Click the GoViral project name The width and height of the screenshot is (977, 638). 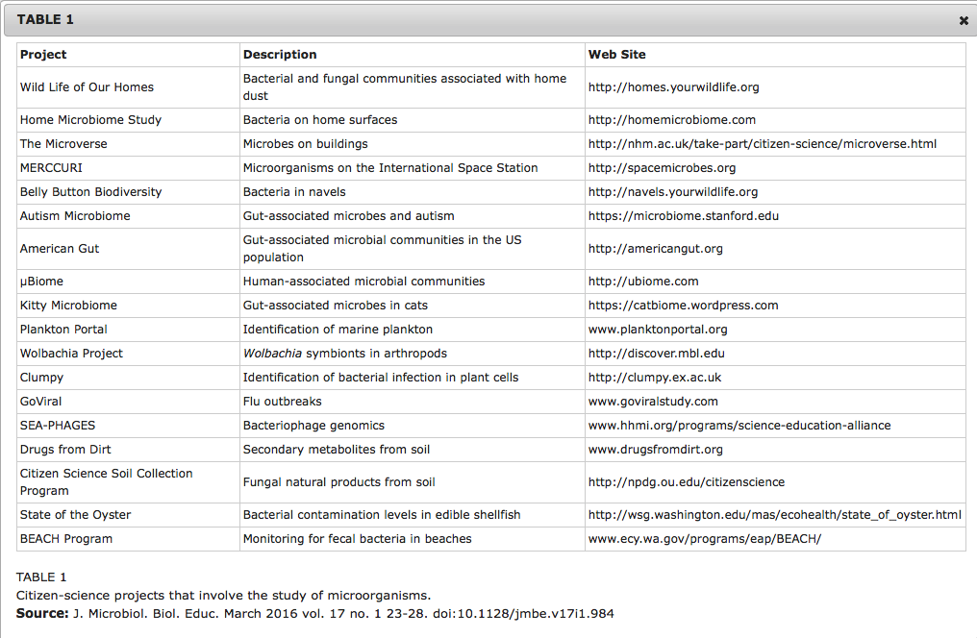40,402
